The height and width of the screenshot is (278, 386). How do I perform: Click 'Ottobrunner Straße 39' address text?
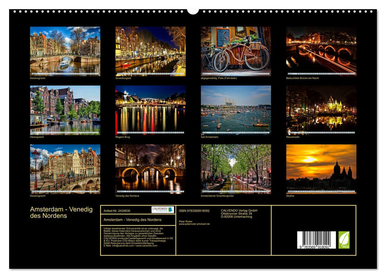236,214
